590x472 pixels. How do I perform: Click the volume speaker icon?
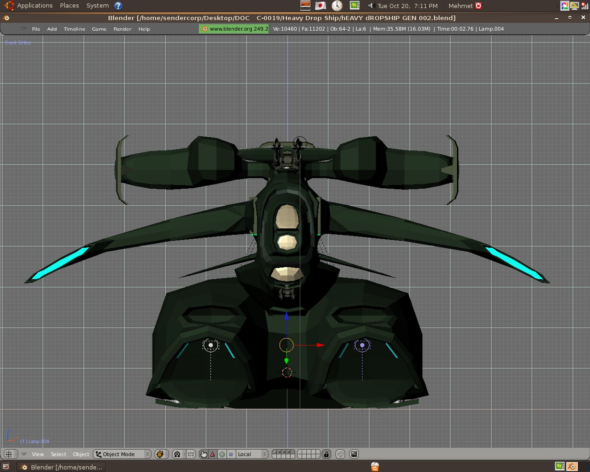[x=371, y=6]
